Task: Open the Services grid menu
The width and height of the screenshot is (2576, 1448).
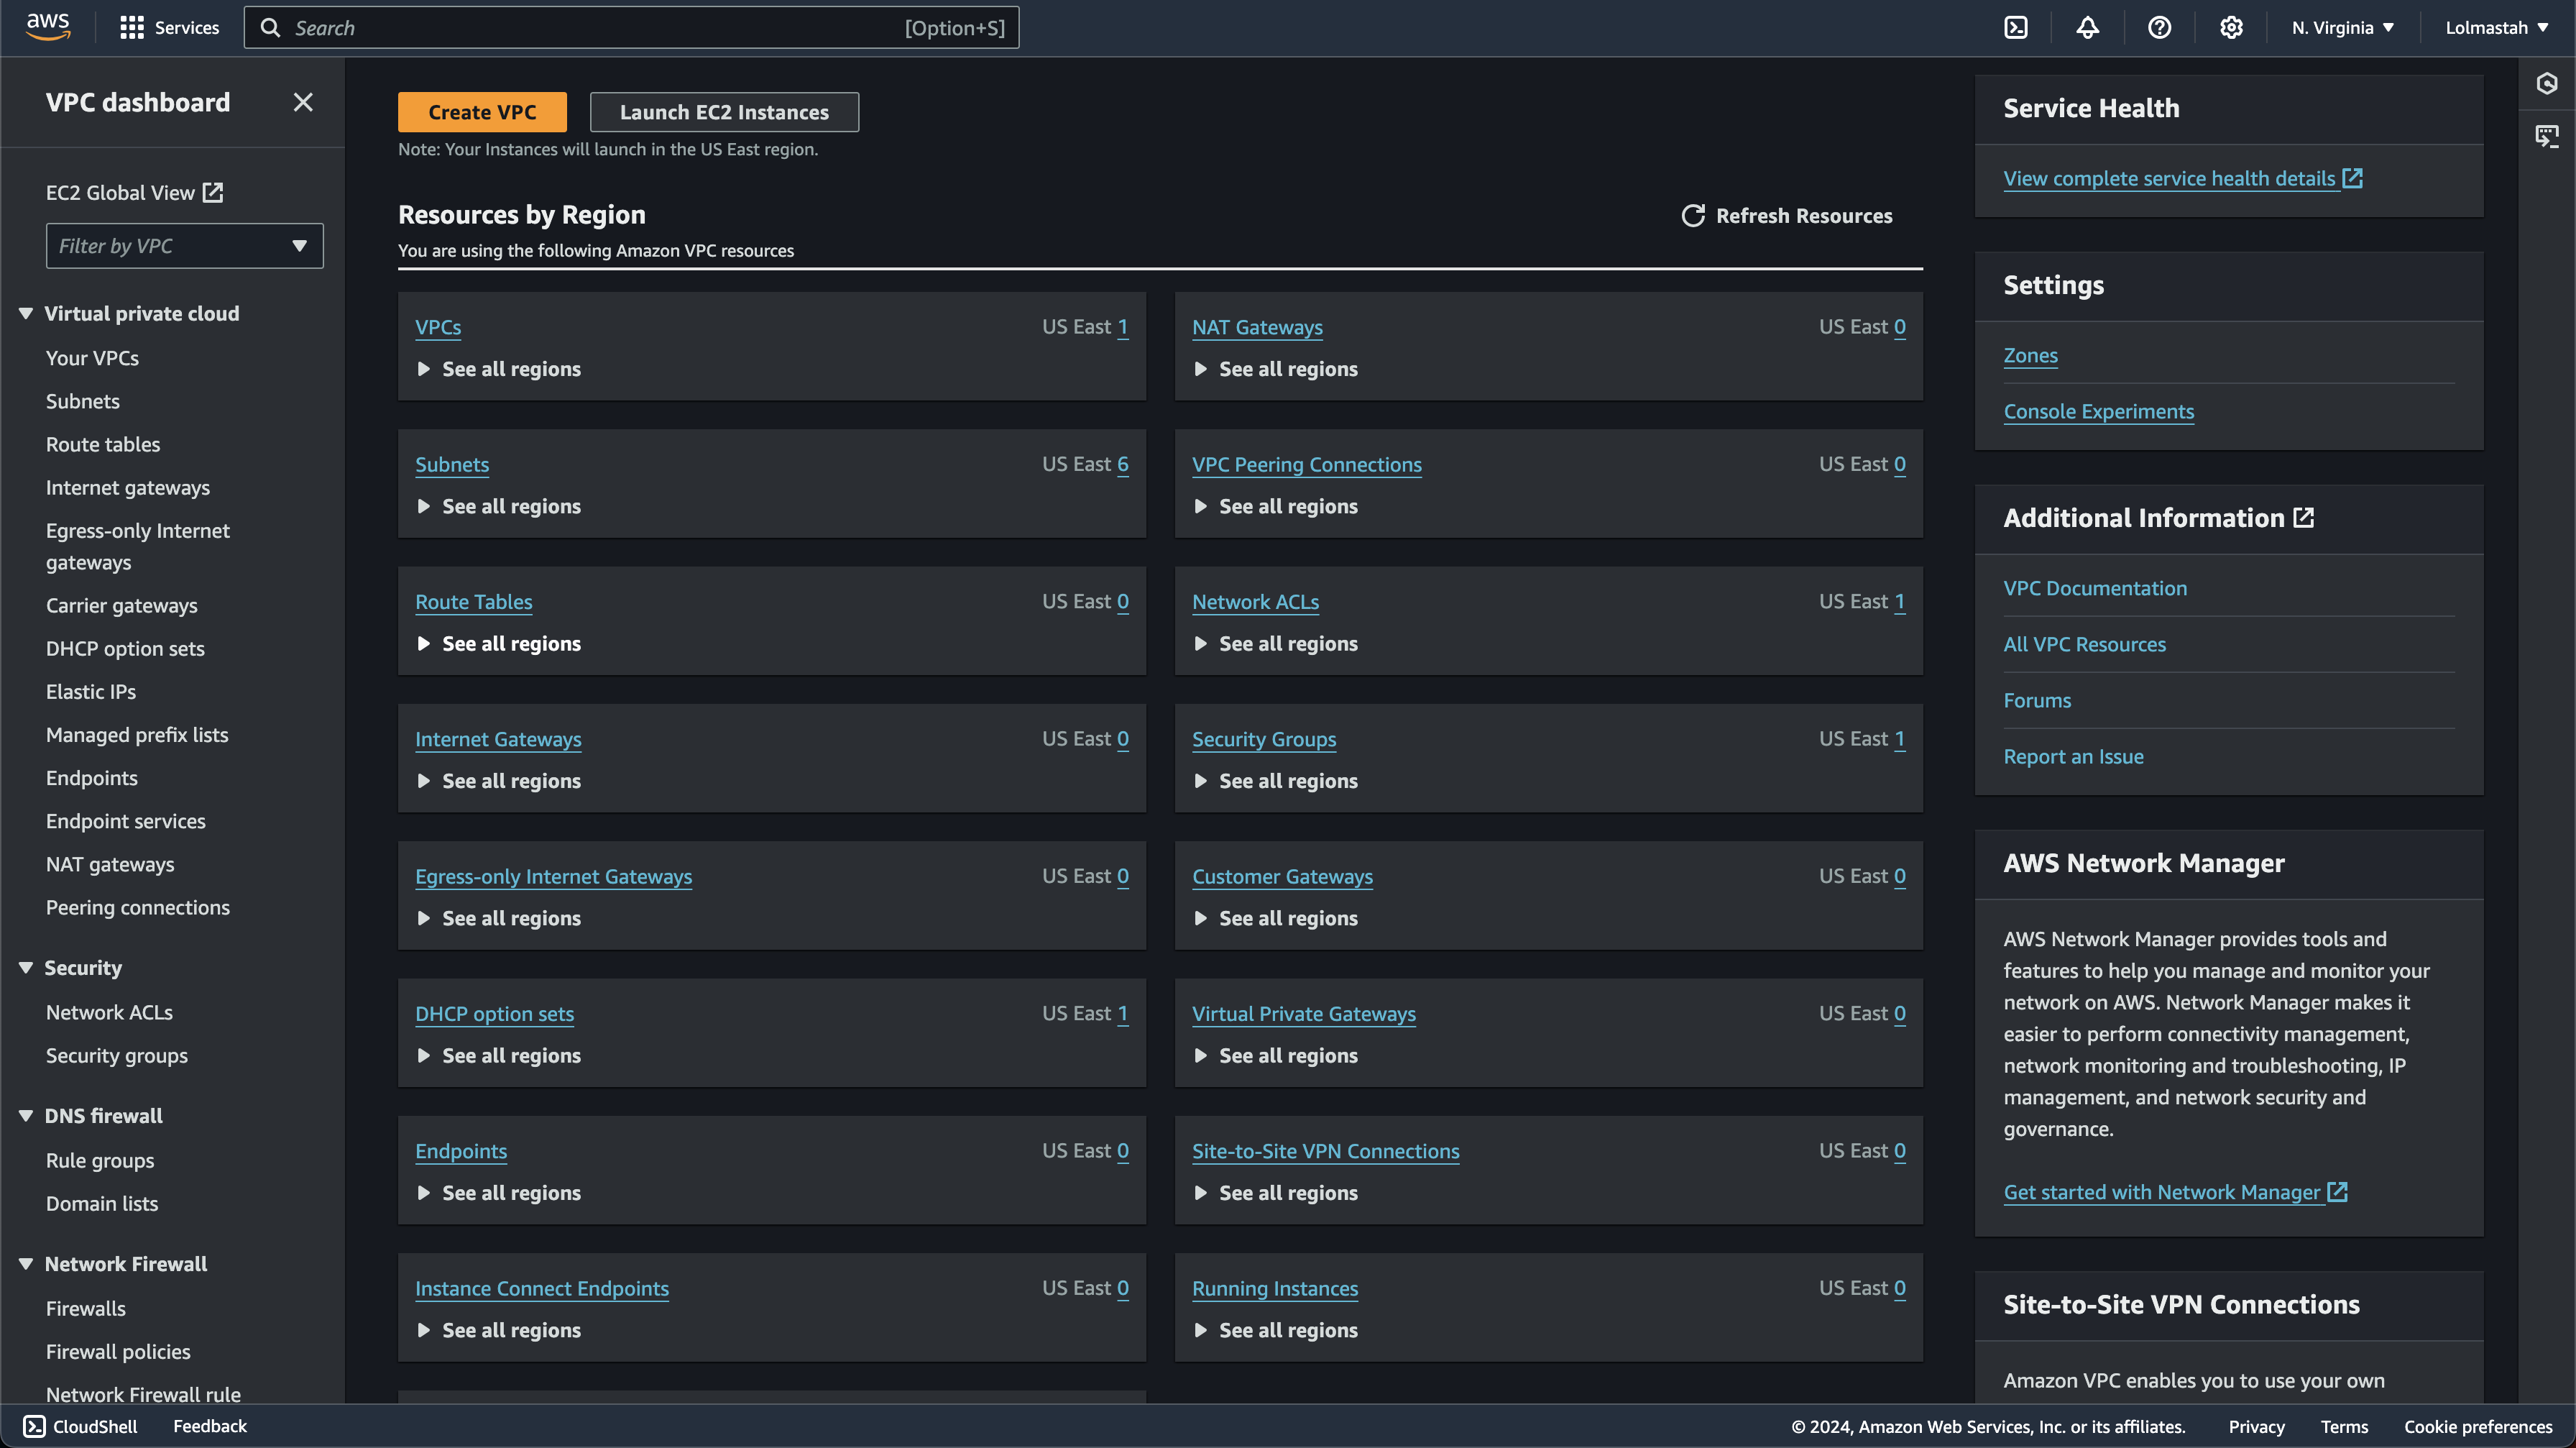Action: [x=169, y=28]
